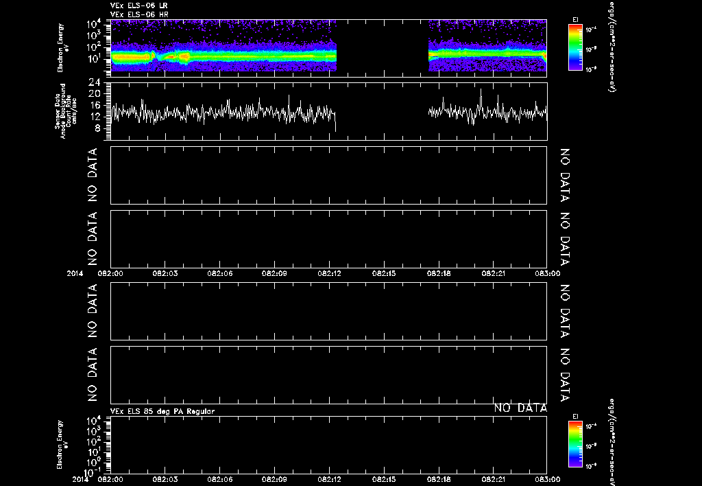Select "082:03" on the middle time axis
Viewport: 702px width, 486px height.
tap(165, 273)
